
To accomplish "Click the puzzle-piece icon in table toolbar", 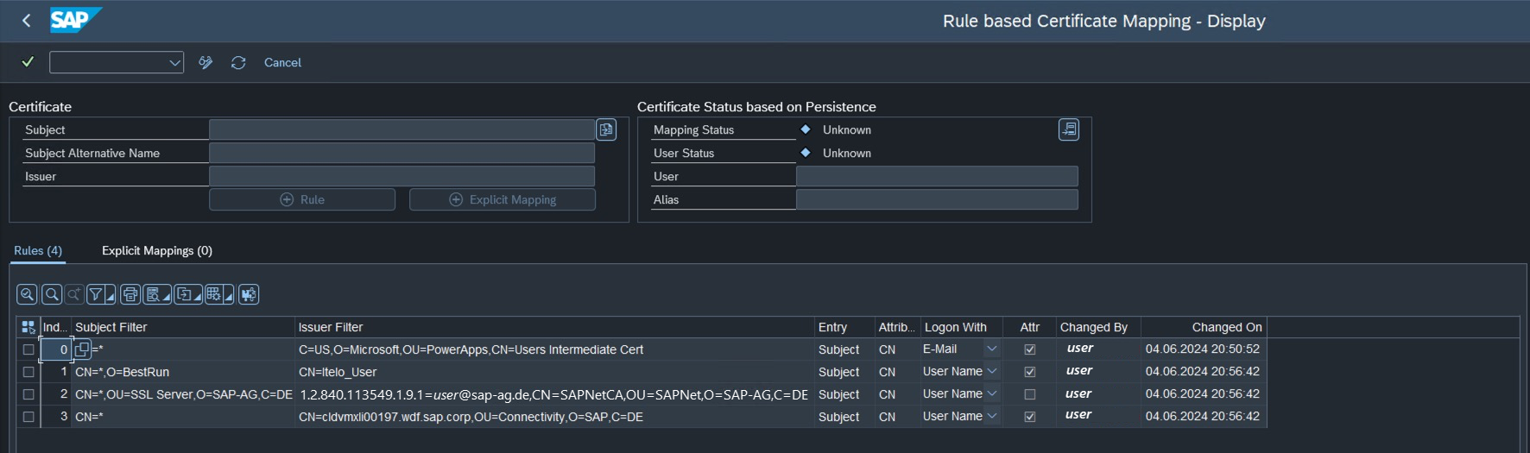I will 249,294.
